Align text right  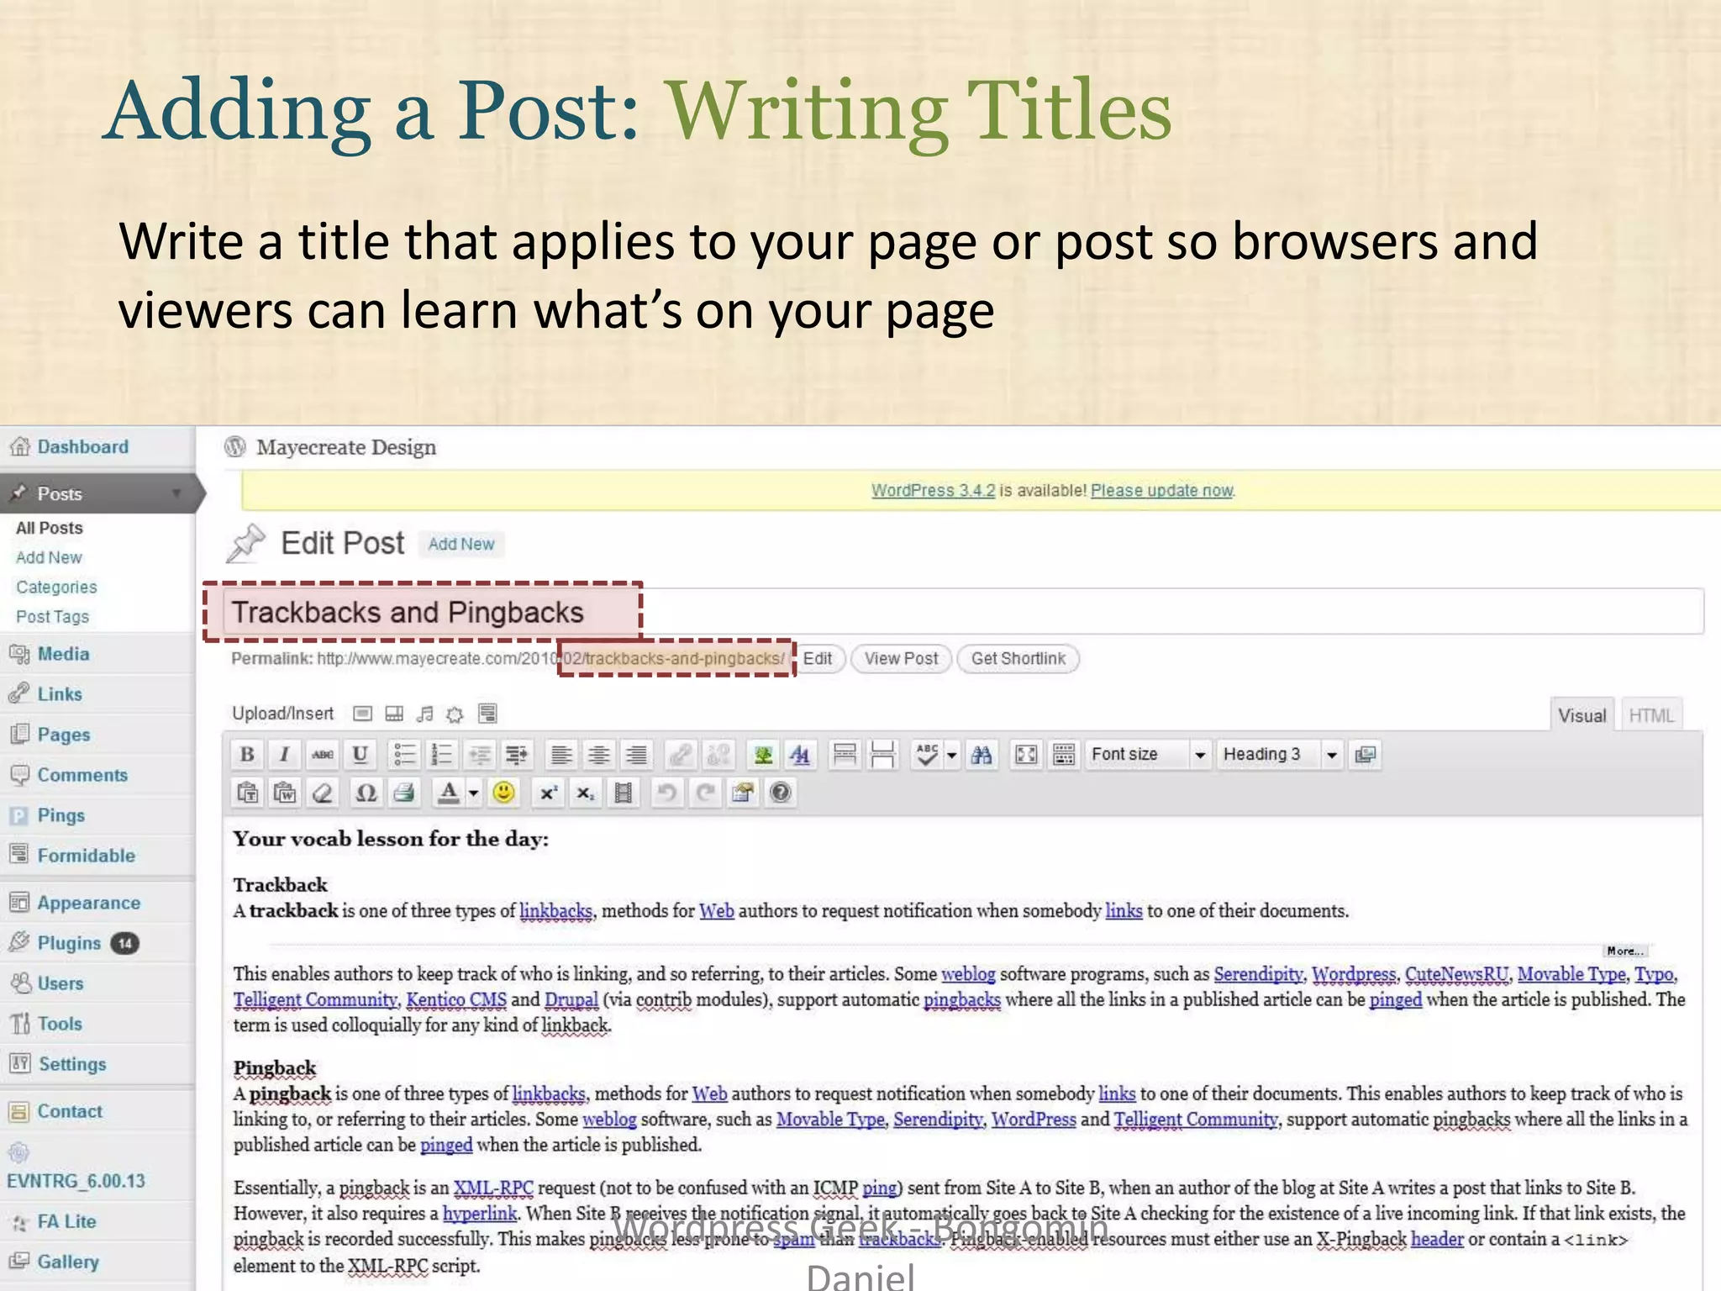click(x=637, y=754)
